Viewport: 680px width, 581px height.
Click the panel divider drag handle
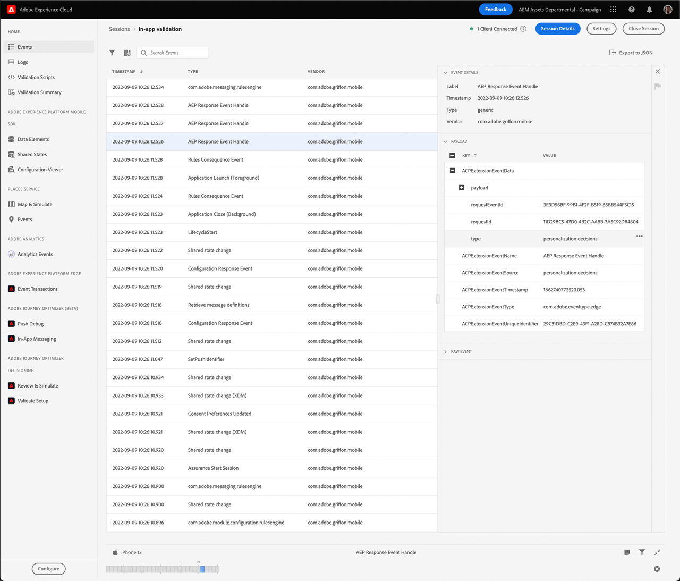click(x=438, y=299)
